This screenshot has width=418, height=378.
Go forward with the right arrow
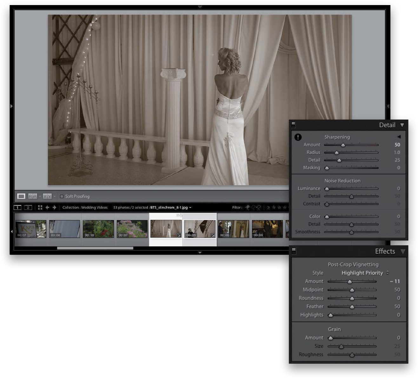click(x=54, y=207)
